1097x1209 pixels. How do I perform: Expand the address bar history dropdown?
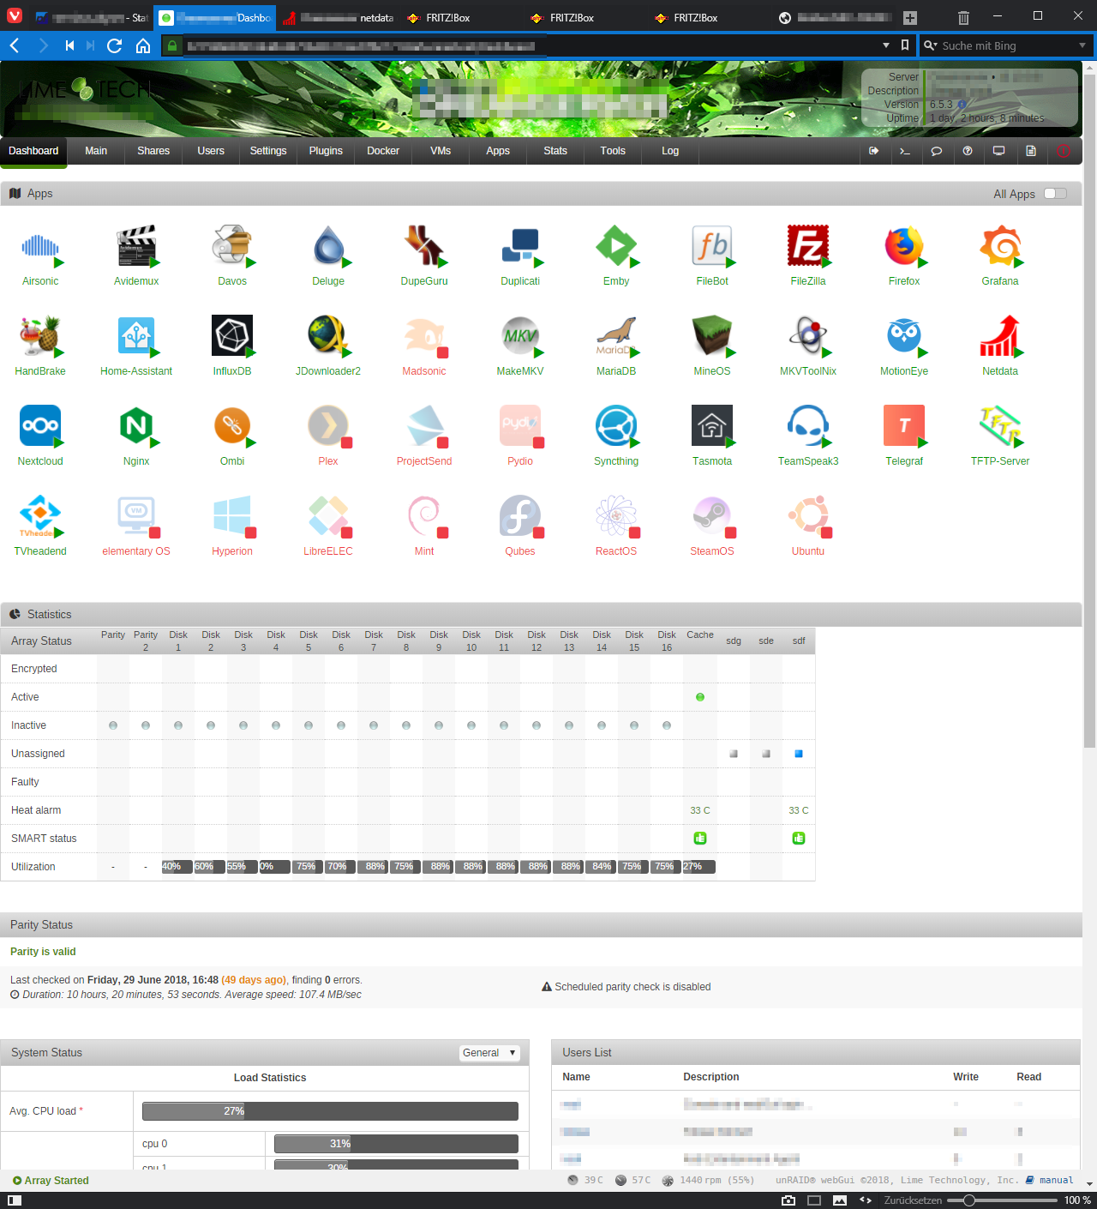(x=886, y=45)
